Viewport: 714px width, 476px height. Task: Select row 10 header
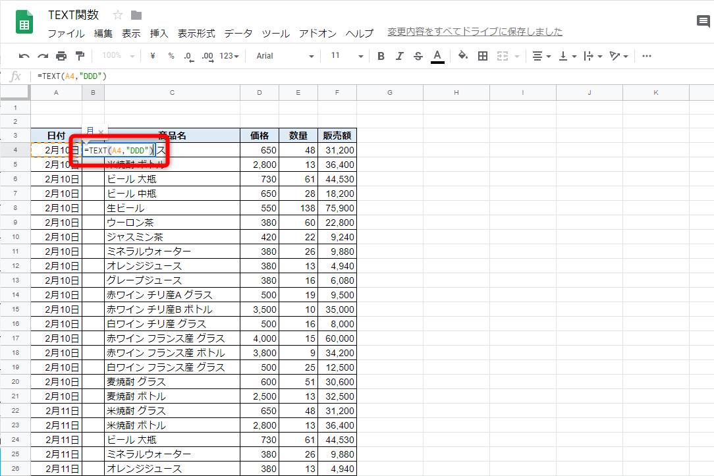click(16, 236)
